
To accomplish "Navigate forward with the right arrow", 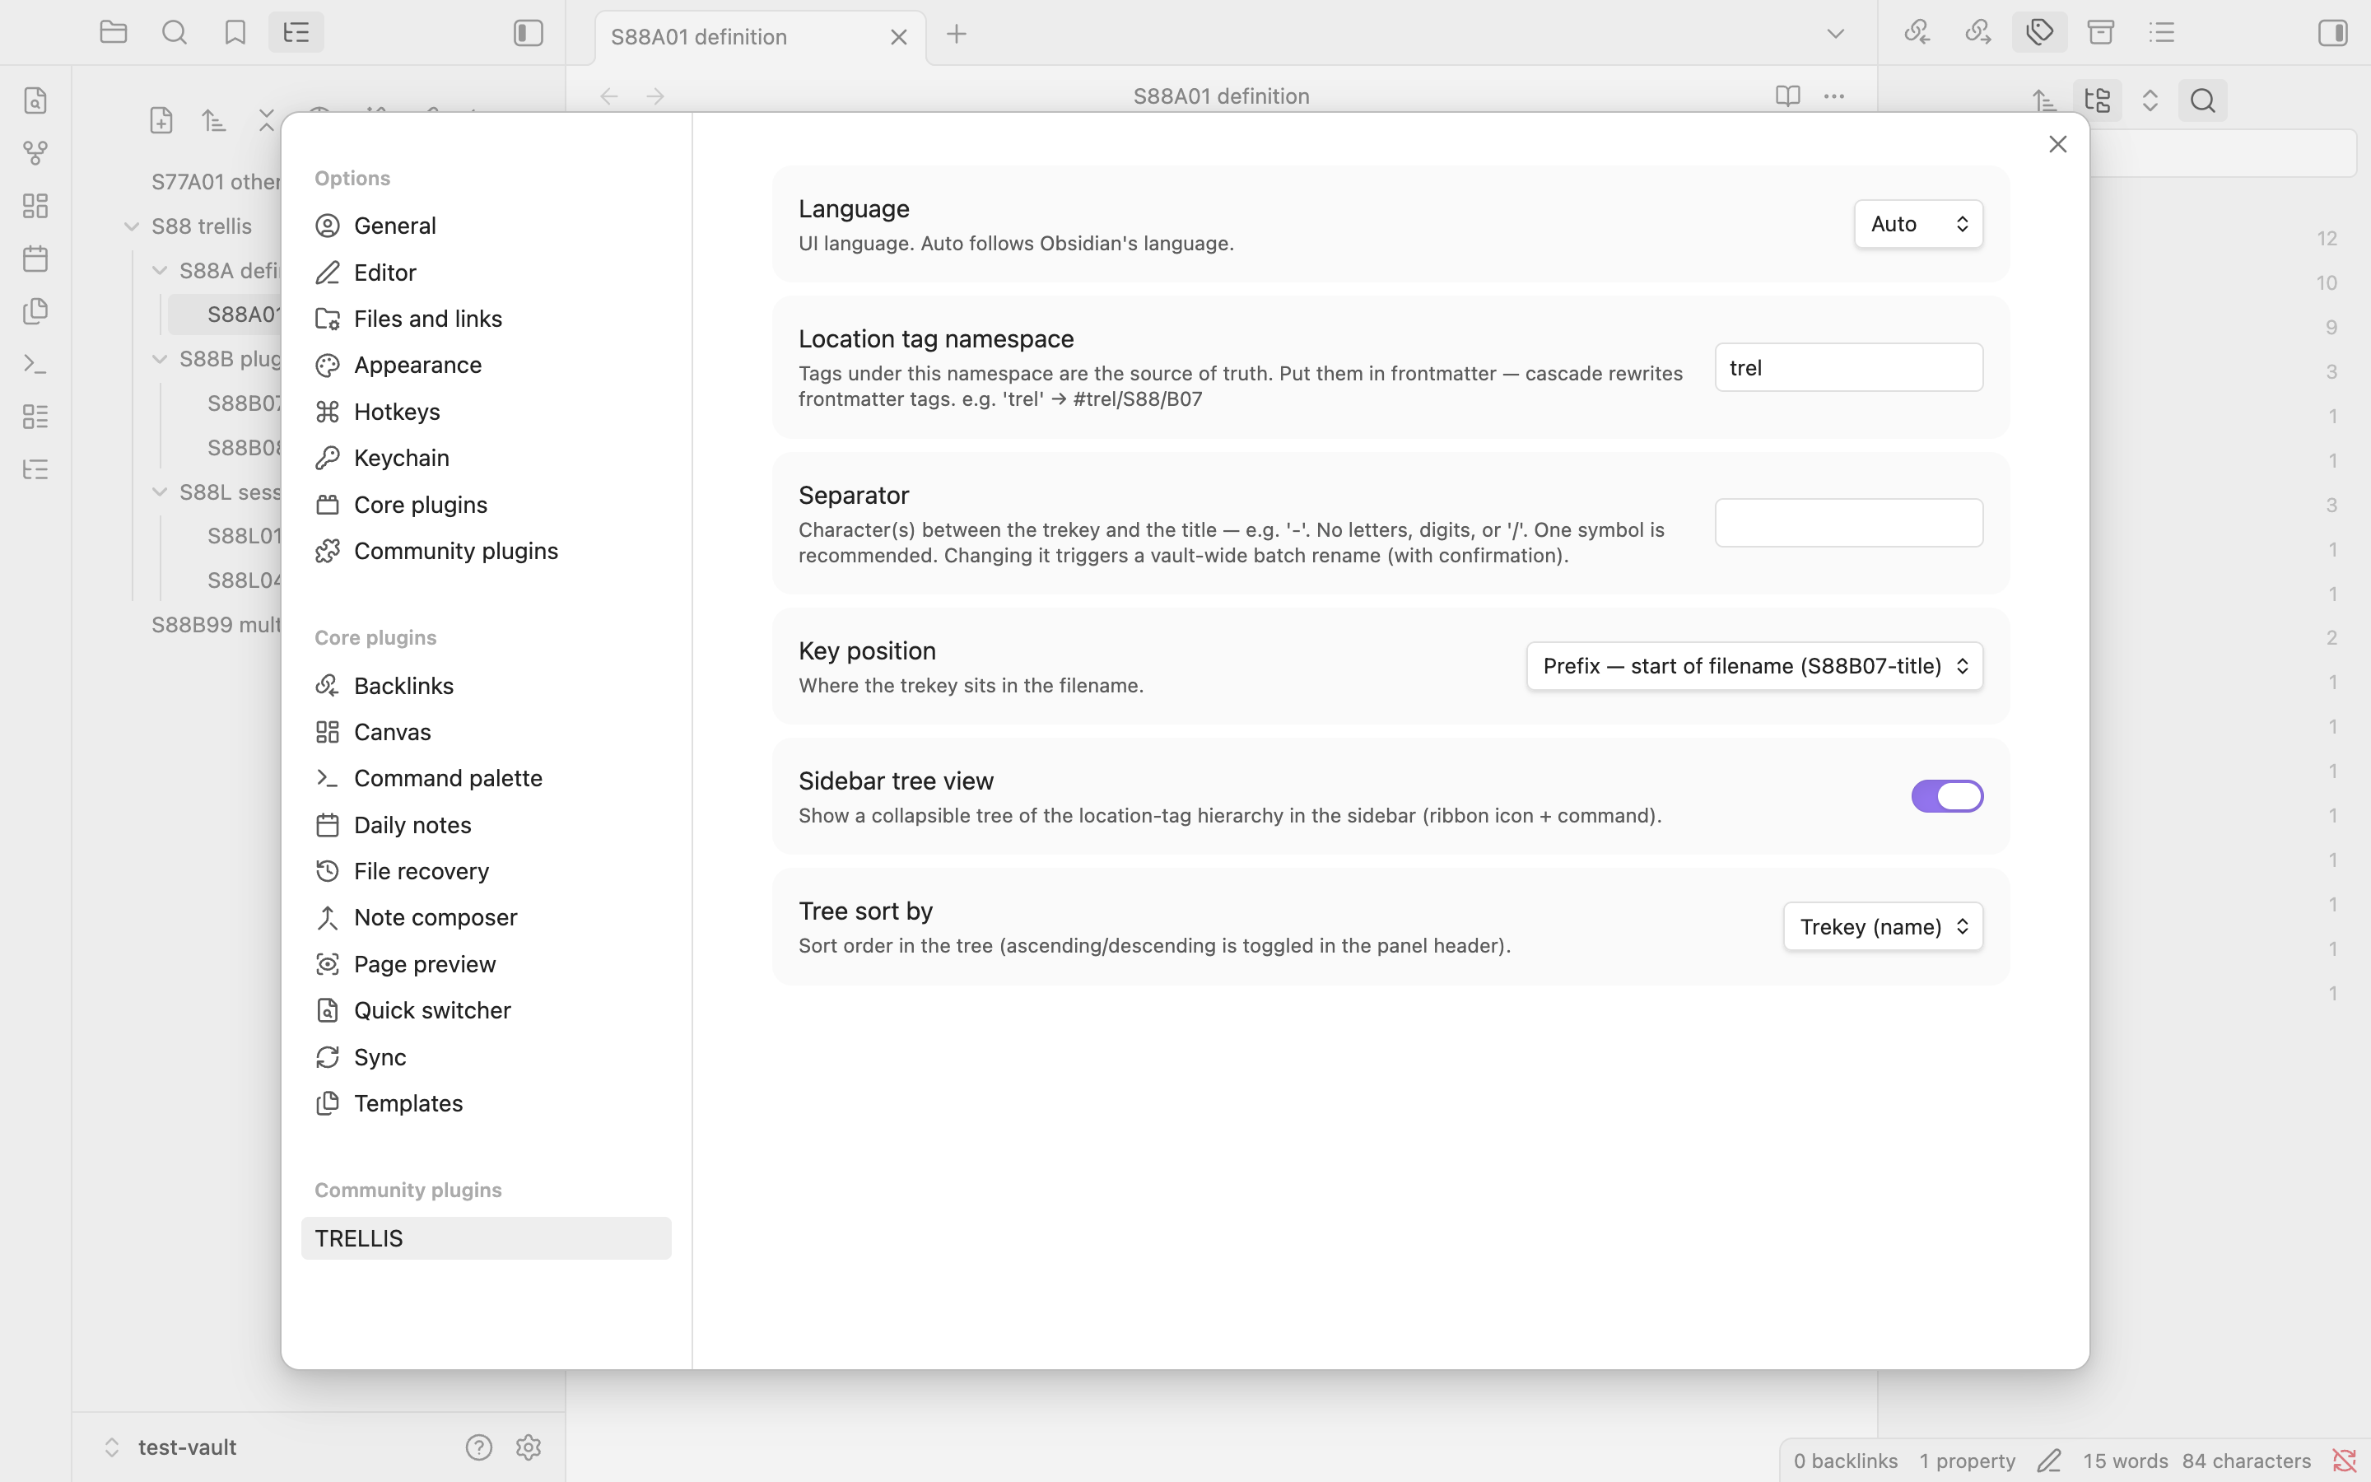I will (x=655, y=96).
